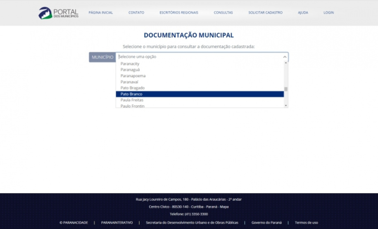Go to the Contato page
The height and width of the screenshot is (229, 378).
[x=136, y=13]
